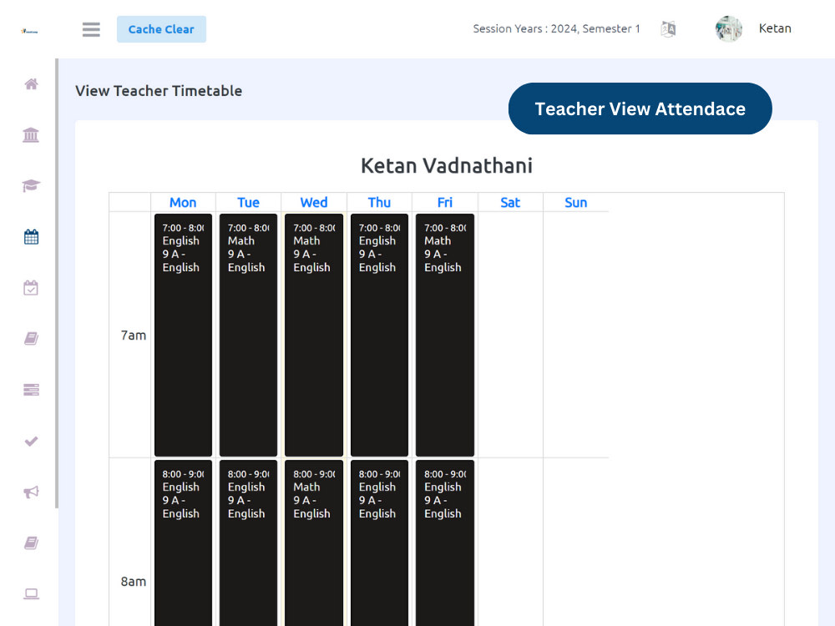Open the calendar-check sidebar icon

pos(31,288)
